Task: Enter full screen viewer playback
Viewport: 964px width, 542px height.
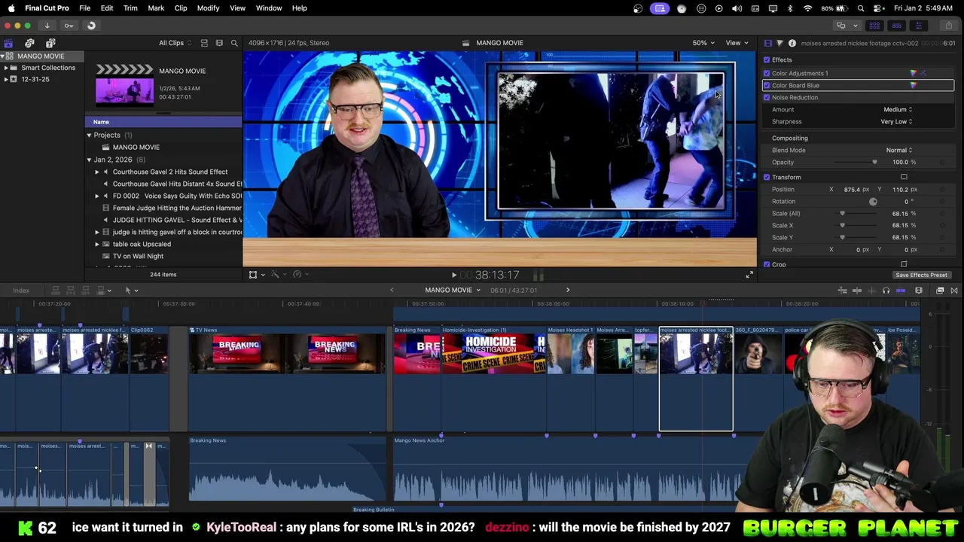Action: point(749,275)
